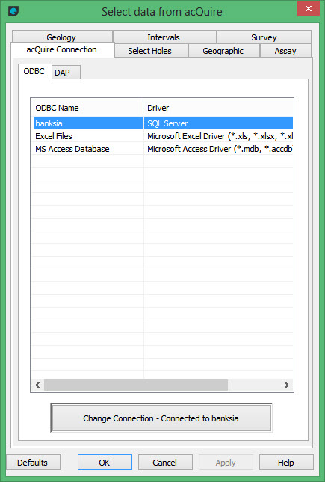
Task: Open the Assay tab
Action: pyautogui.click(x=285, y=51)
